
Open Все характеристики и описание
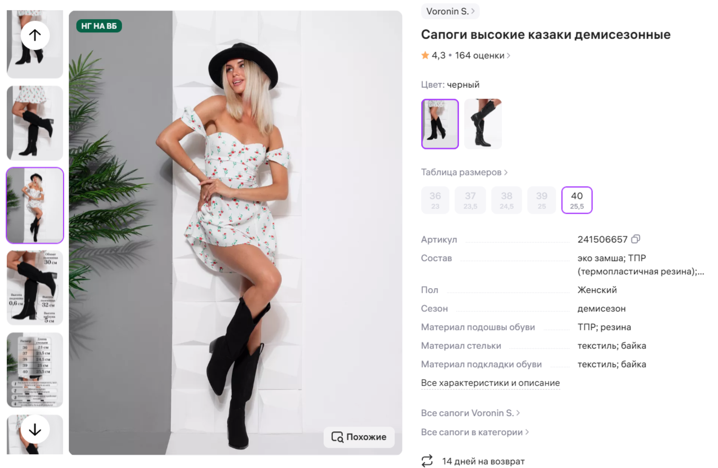pos(490,383)
